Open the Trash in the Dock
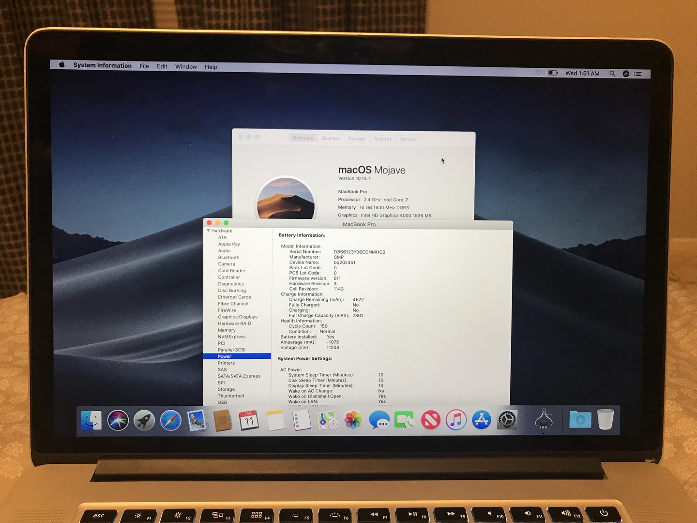Image resolution: width=697 pixels, height=523 pixels. [x=606, y=419]
